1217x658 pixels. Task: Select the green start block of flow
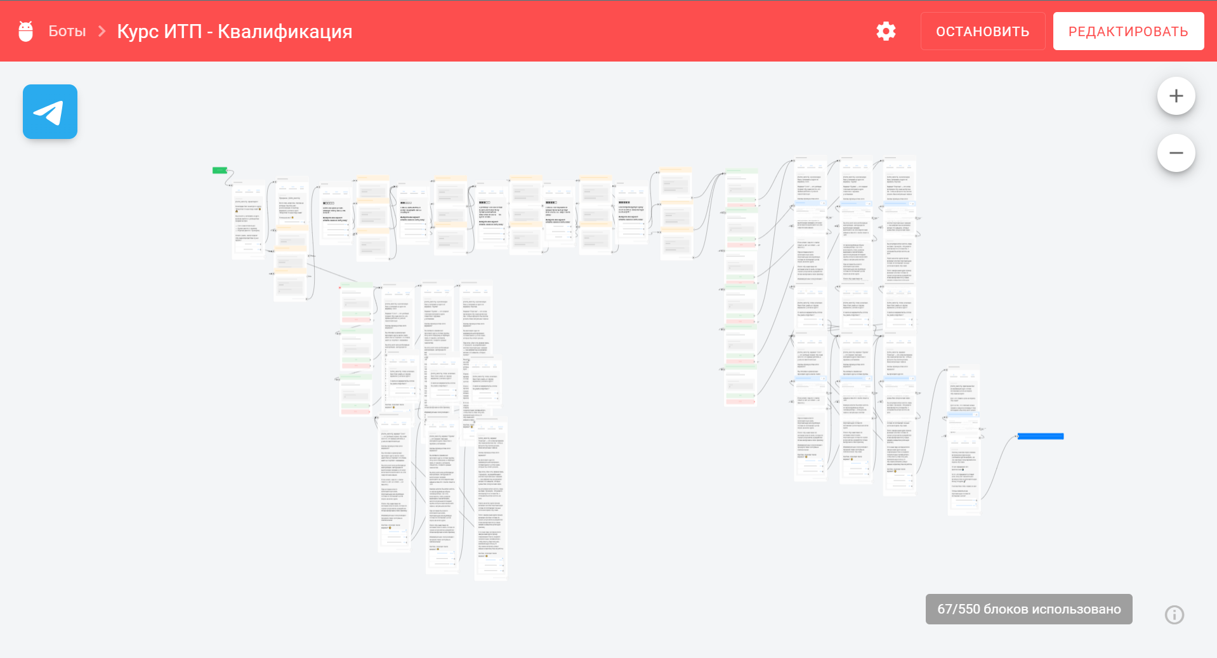[220, 170]
